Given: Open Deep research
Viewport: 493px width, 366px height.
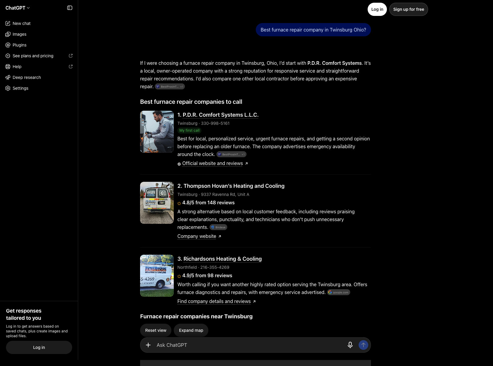Looking at the screenshot, I should 39,77.
